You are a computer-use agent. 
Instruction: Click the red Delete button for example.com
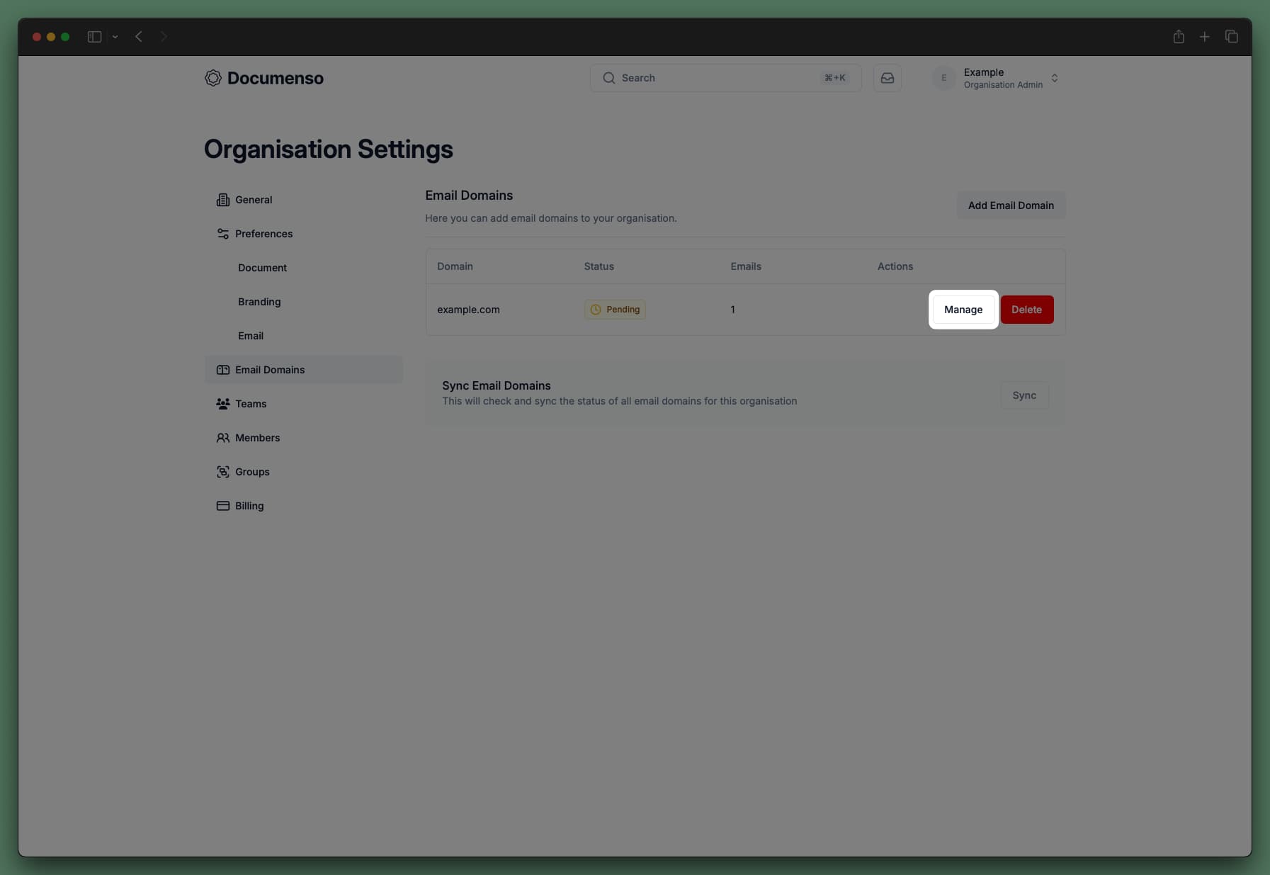tap(1028, 310)
